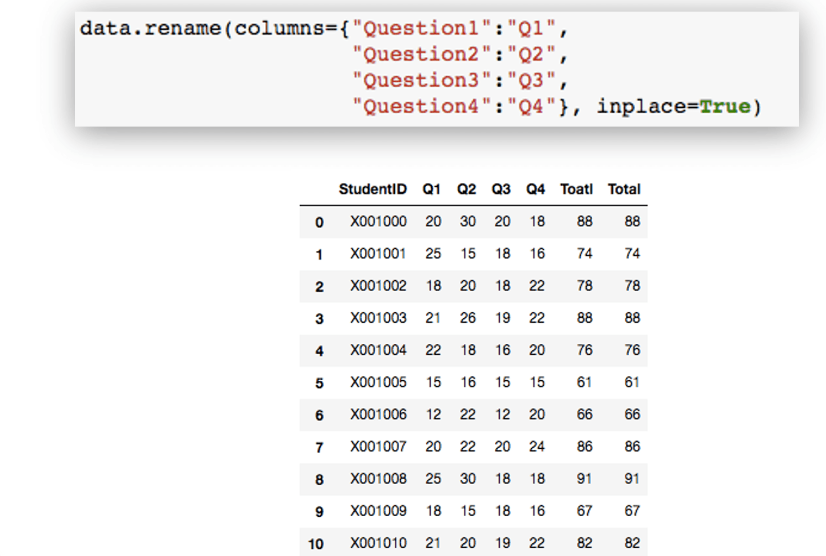Click the "Question1" string in code
The height and width of the screenshot is (556, 826).
point(421,28)
